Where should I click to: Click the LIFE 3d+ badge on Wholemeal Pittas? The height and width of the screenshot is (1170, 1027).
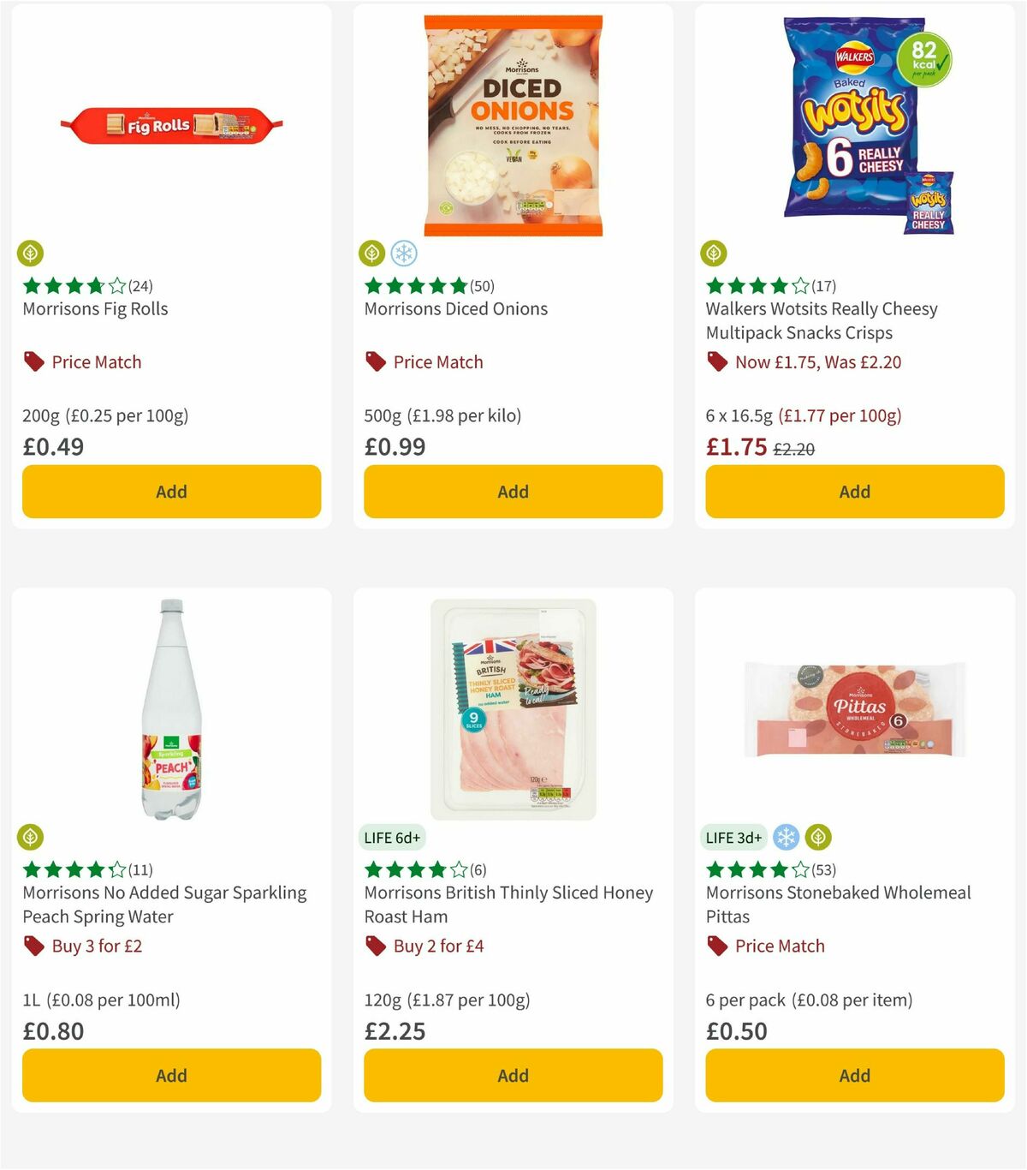(x=733, y=837)
